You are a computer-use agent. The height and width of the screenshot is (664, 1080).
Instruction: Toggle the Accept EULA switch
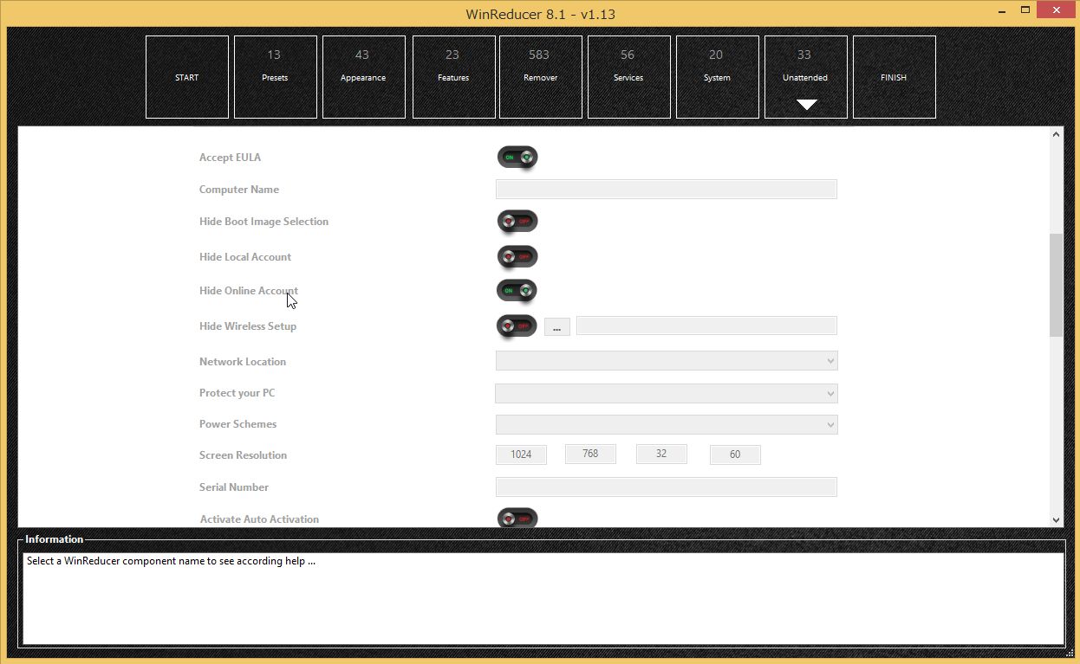tap(517, 158)
